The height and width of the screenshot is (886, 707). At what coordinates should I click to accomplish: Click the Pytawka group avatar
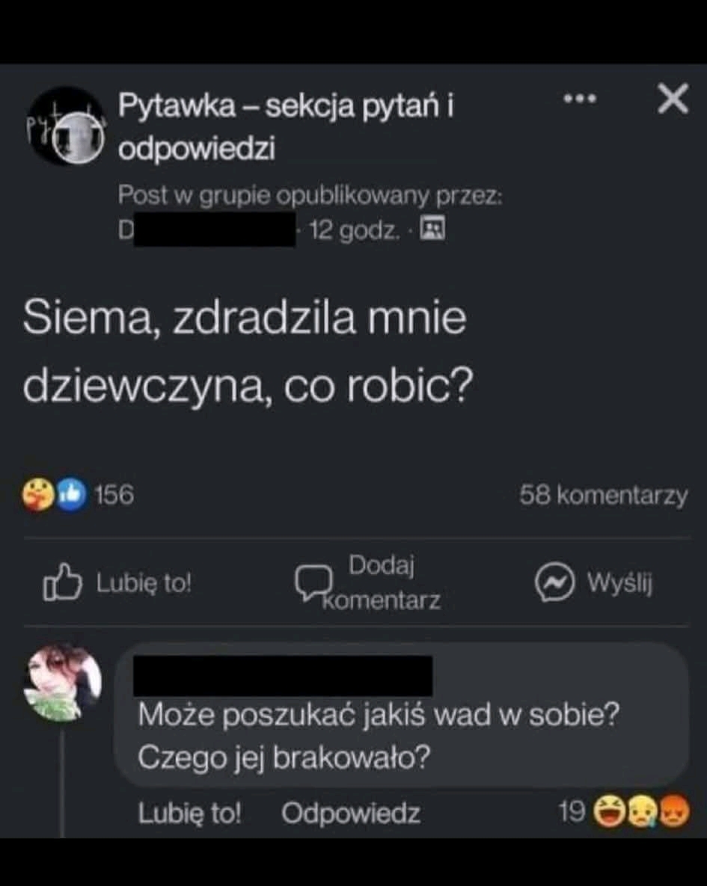pyautogui.click(x=66, y=126)
